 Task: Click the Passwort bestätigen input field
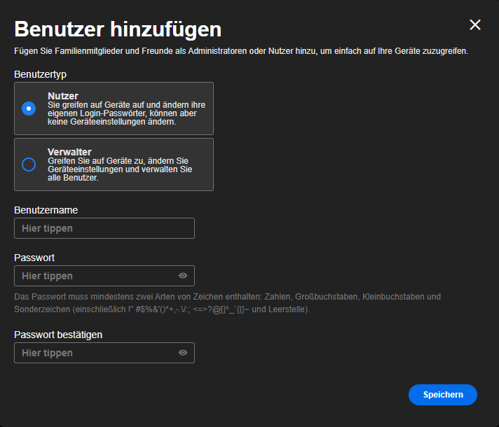(x=104, y=353)
